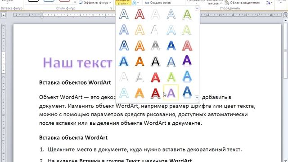Viewport: 288px width, 162px height.
Task: Apply the orange gradient fill style in the bottom row
Action: pyautogui.click(x=139, y=93)
